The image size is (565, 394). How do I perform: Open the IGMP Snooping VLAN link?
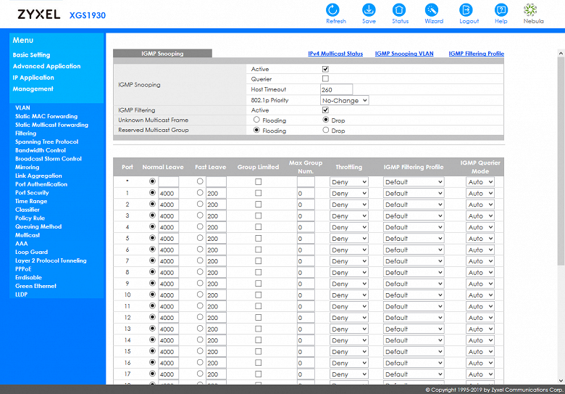point(403,54)
